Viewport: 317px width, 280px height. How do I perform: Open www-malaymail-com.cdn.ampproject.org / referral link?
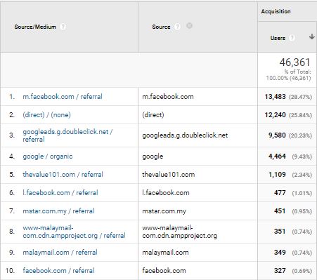[74, 232]
